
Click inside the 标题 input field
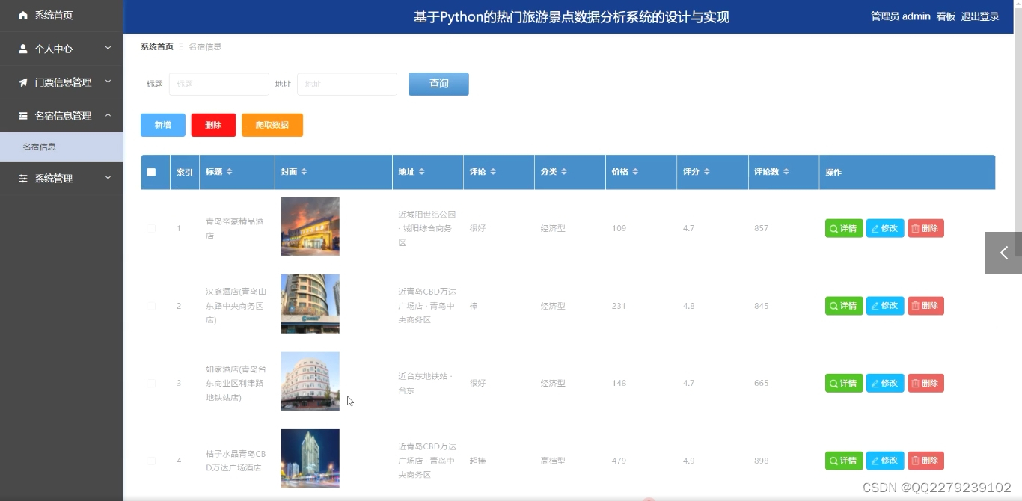218,84
